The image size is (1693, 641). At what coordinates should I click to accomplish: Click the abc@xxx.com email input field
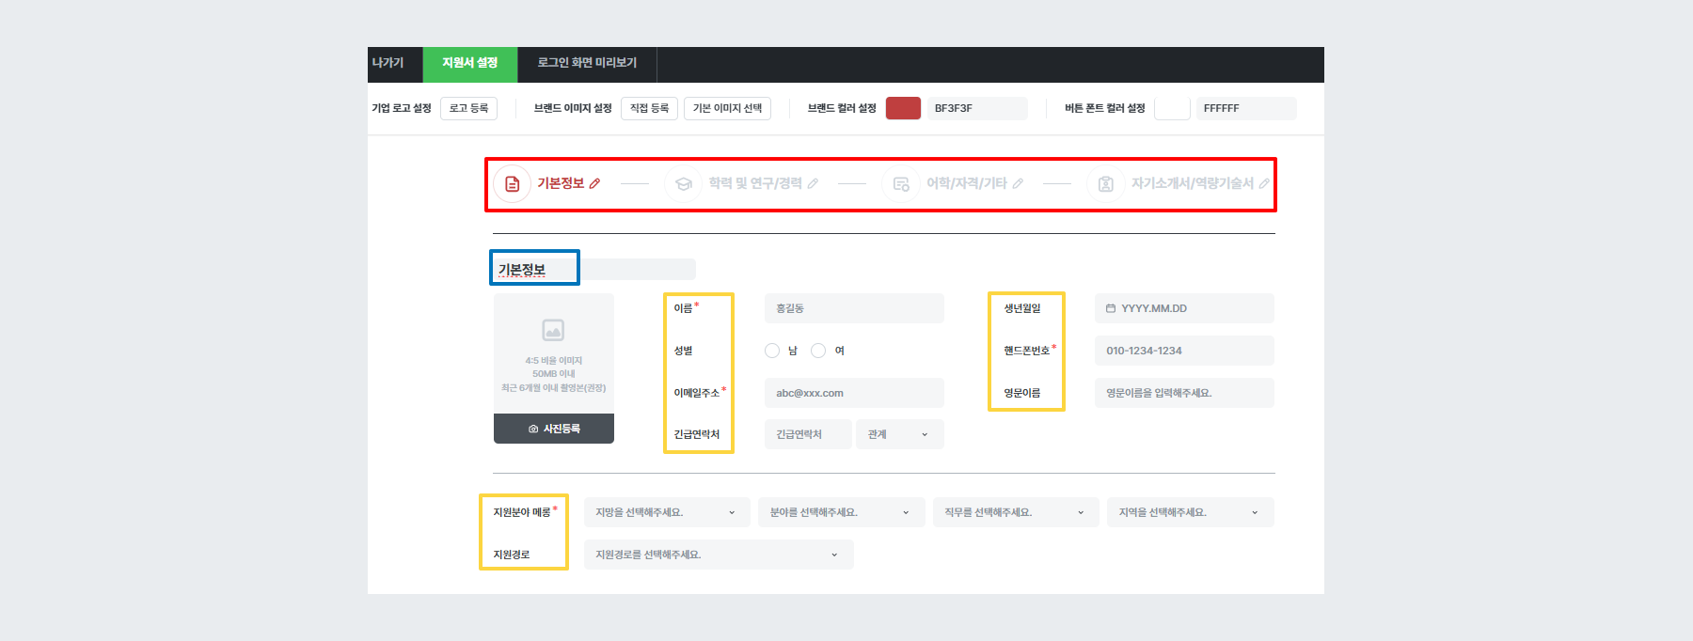tap(854, 393)
